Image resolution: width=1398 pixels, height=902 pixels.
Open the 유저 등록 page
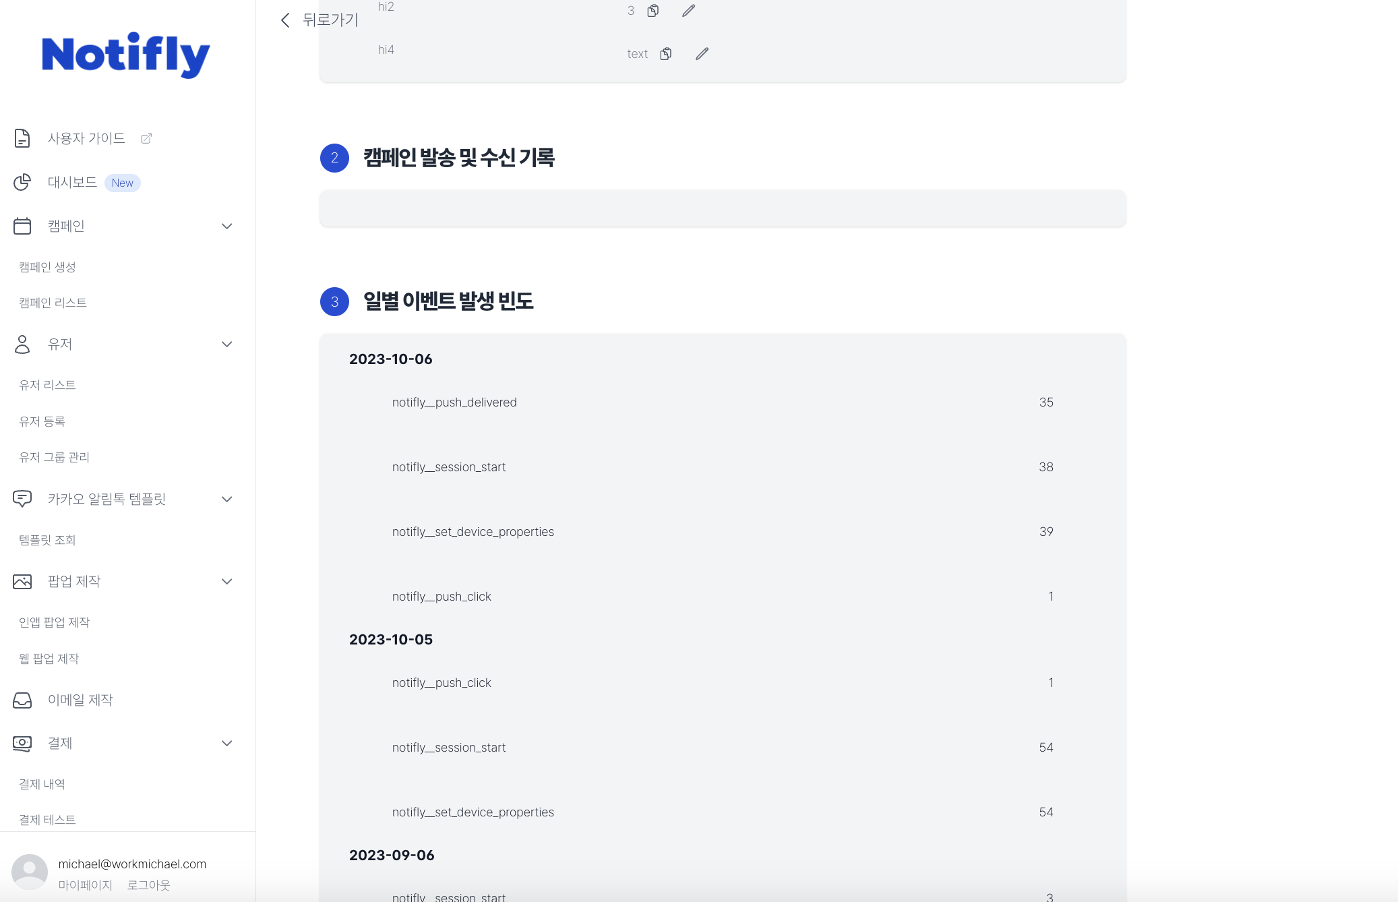pos(42,421)
